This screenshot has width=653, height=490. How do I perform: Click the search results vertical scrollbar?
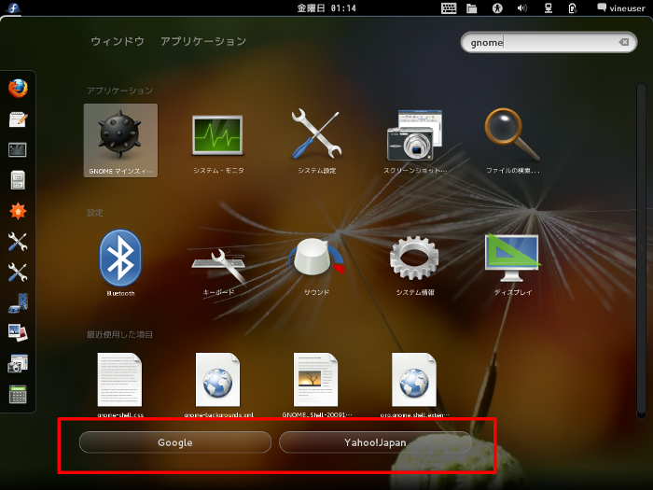click(641, 251)
